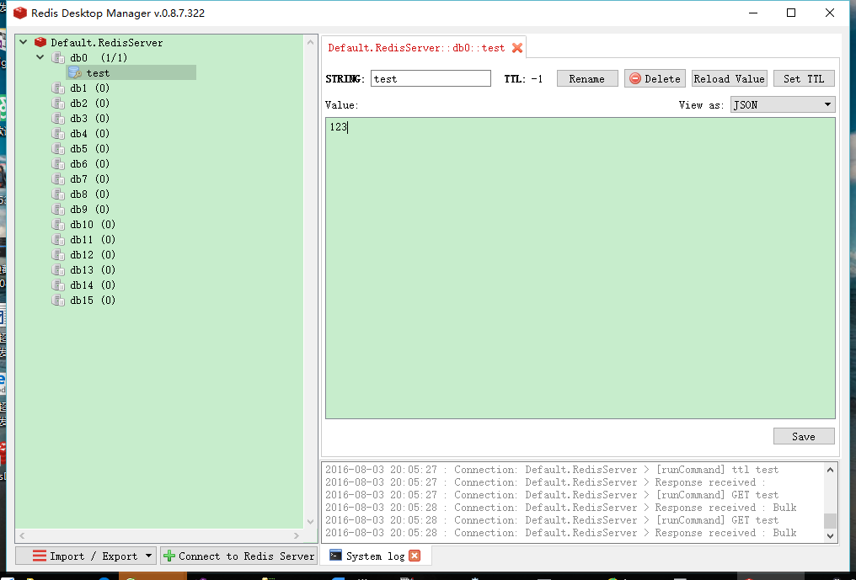Click the tree panel horizontal scroll left arrow

pos(23,535)
